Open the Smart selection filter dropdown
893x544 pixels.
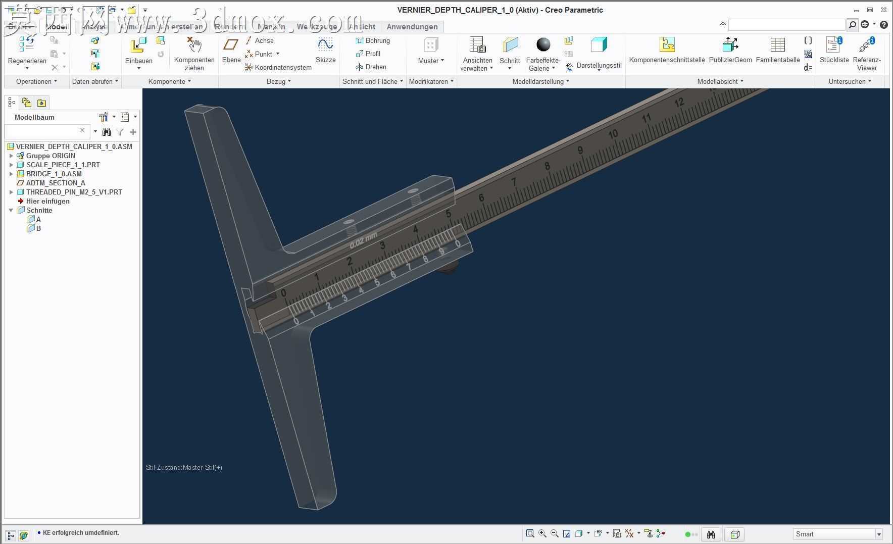878,534
